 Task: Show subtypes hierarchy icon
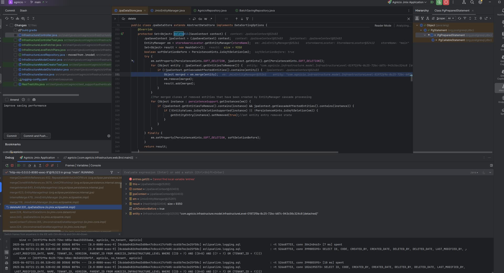point(428,18)
